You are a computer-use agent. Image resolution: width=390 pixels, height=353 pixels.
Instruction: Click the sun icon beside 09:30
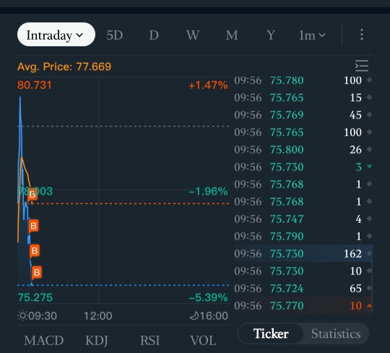point(22,315)
